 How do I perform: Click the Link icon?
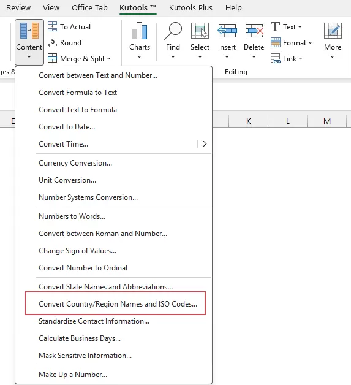[276, 58]
